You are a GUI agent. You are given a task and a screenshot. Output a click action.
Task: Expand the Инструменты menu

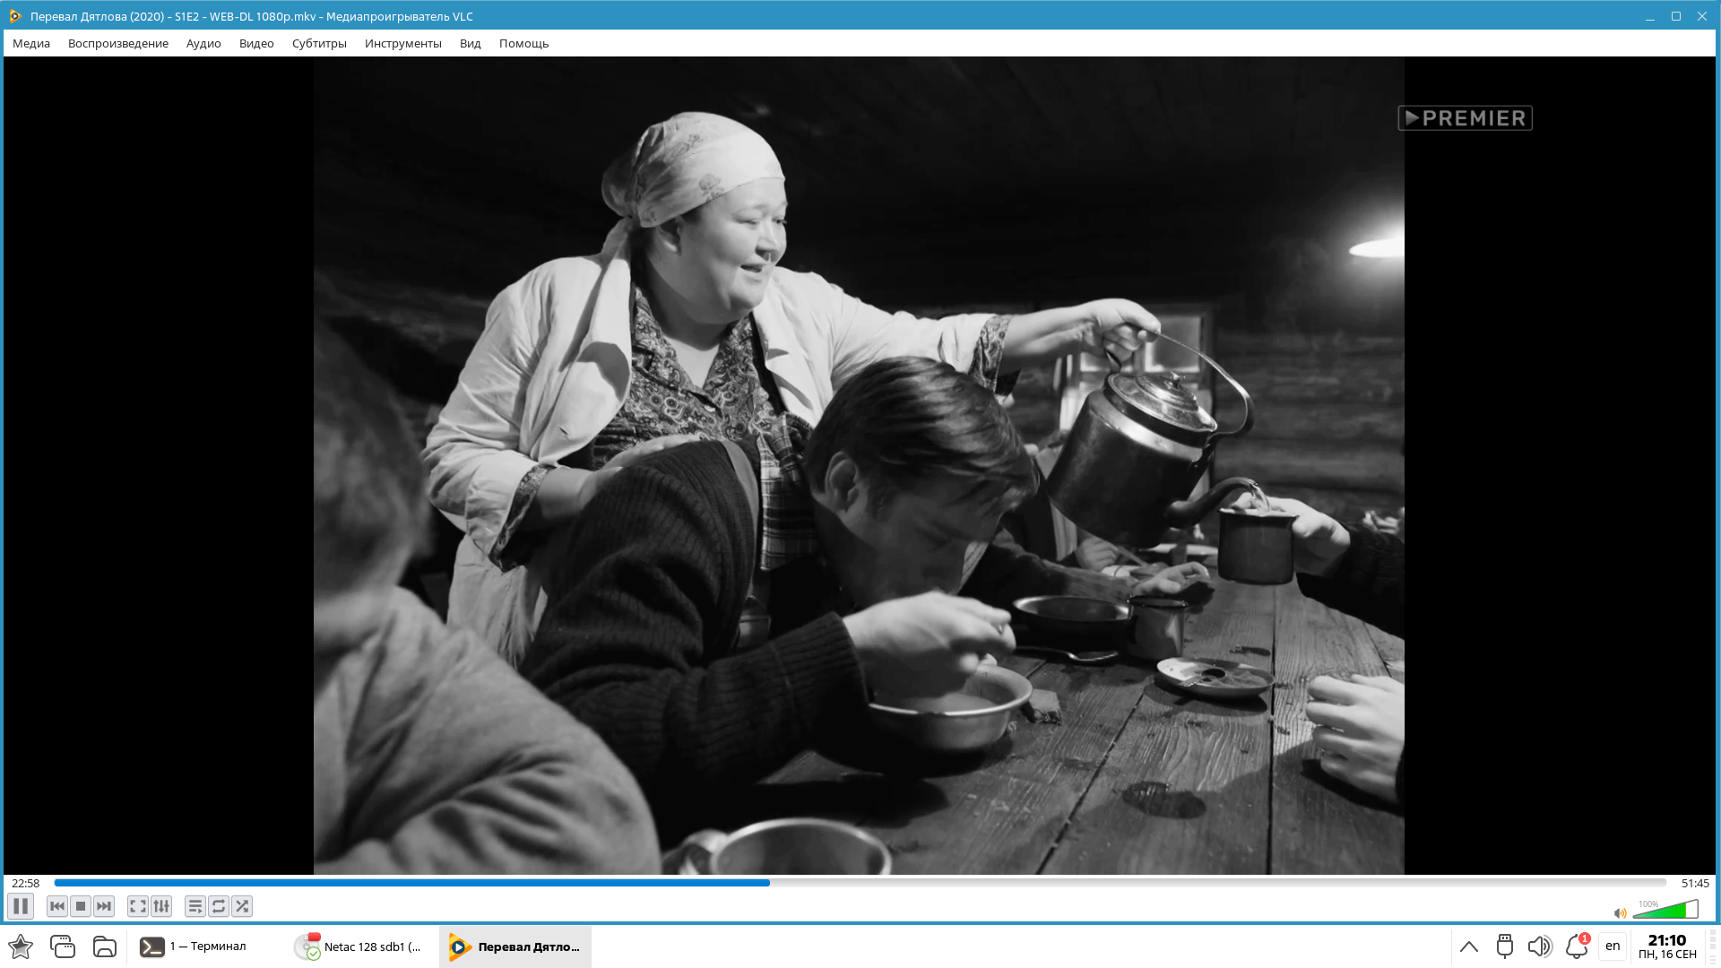402,43
